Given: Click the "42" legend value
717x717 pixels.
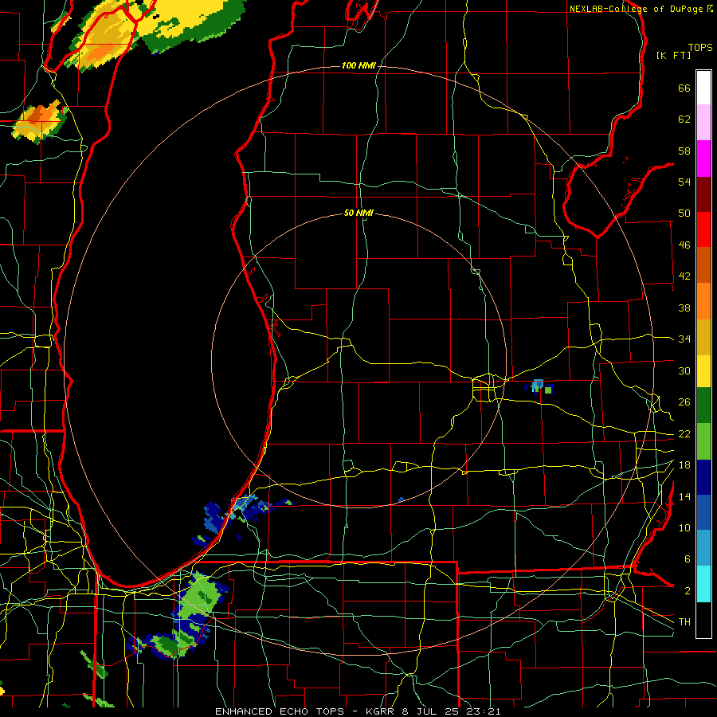Looking at the screenshot, I should [684, 276].
